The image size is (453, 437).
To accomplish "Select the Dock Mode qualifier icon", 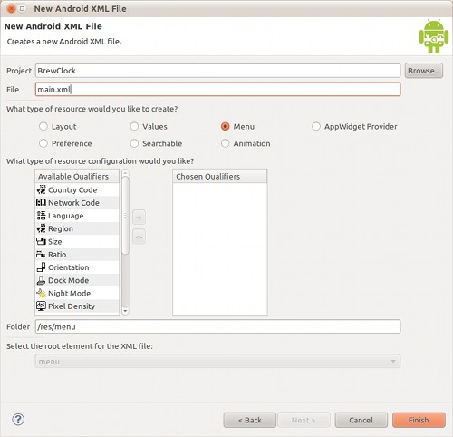I will click(41, 280).
